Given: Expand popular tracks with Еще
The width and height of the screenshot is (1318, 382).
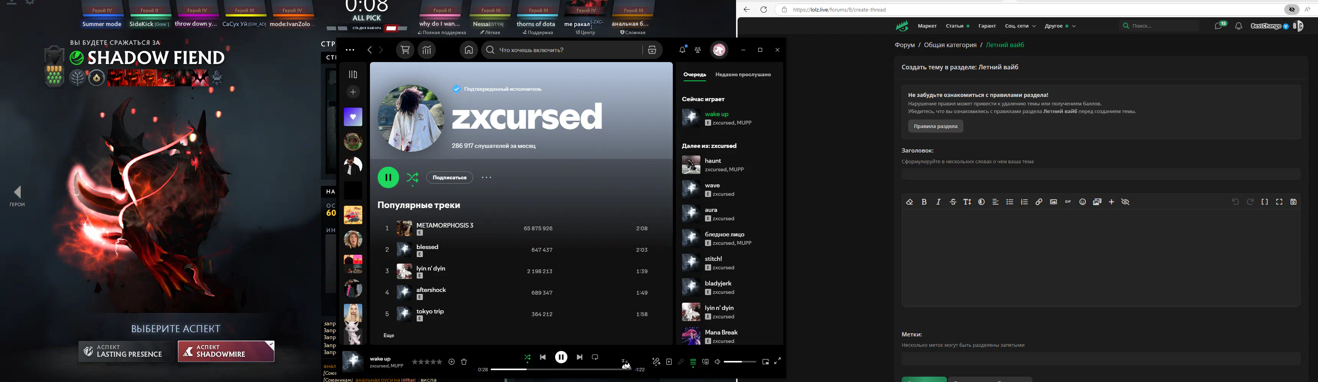Looking at the screenshot, I should point(389,336).
